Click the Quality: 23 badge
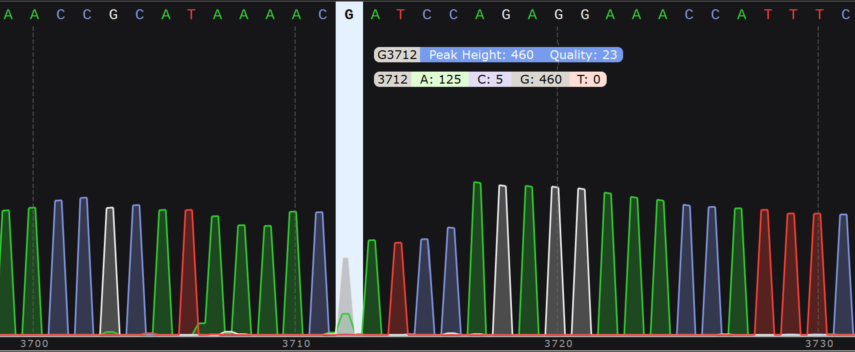 click(583, 55)
